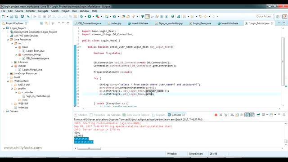Screen dimensions: 288x162
Task: Close the Login_Modal.java editor tab
Action: pos(272,23)
